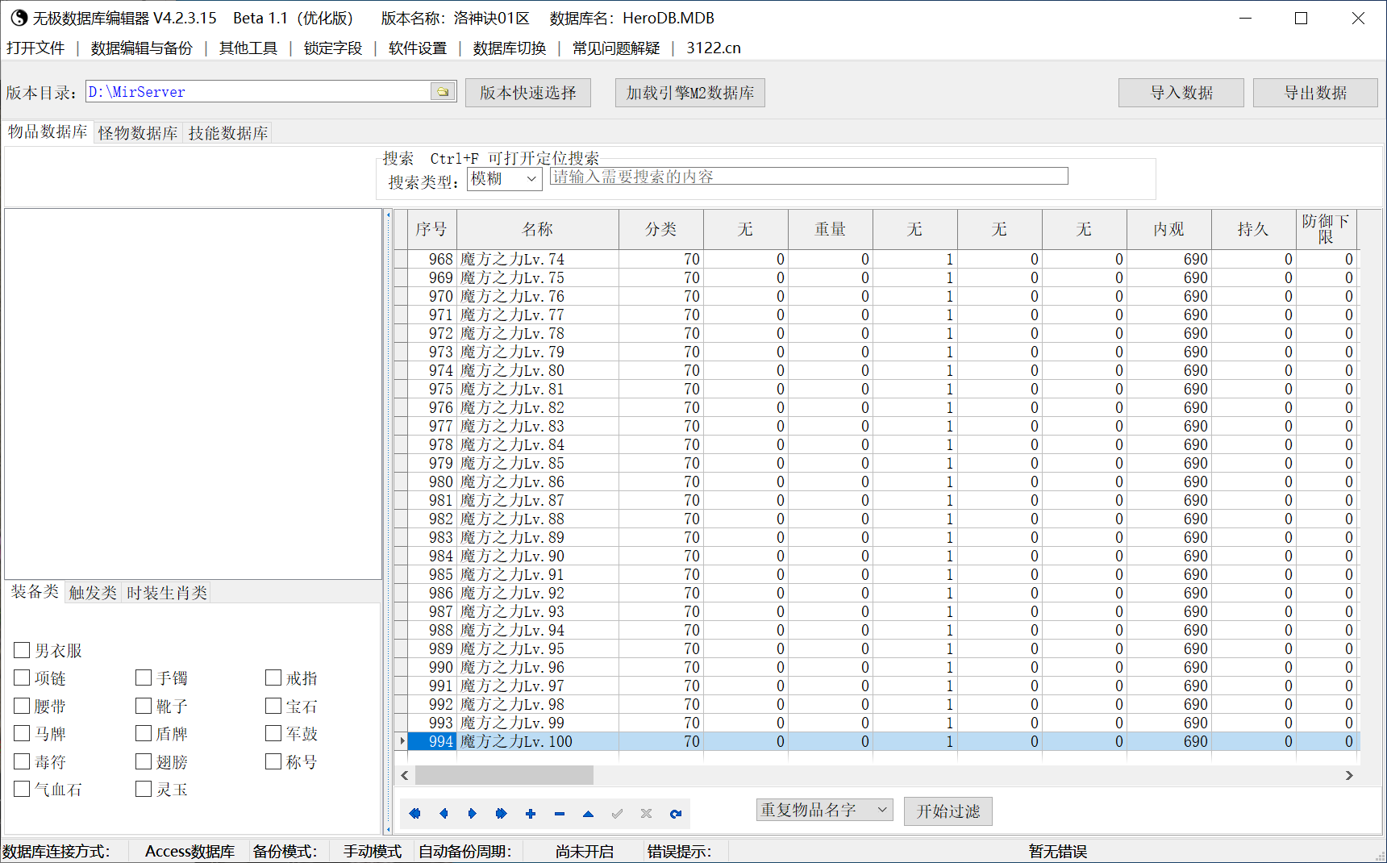Go to the next record
The height and width of the screenshot is (863, 1387).
473,814
